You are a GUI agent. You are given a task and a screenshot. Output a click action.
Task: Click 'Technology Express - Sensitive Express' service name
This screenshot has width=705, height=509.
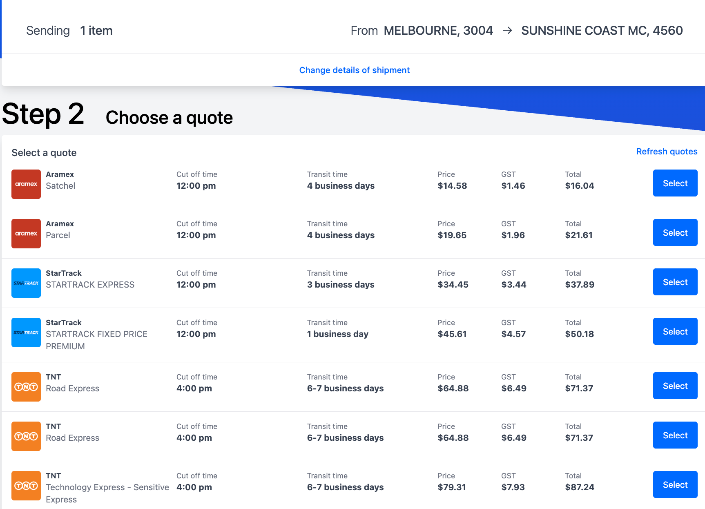(x=107, y=493)
